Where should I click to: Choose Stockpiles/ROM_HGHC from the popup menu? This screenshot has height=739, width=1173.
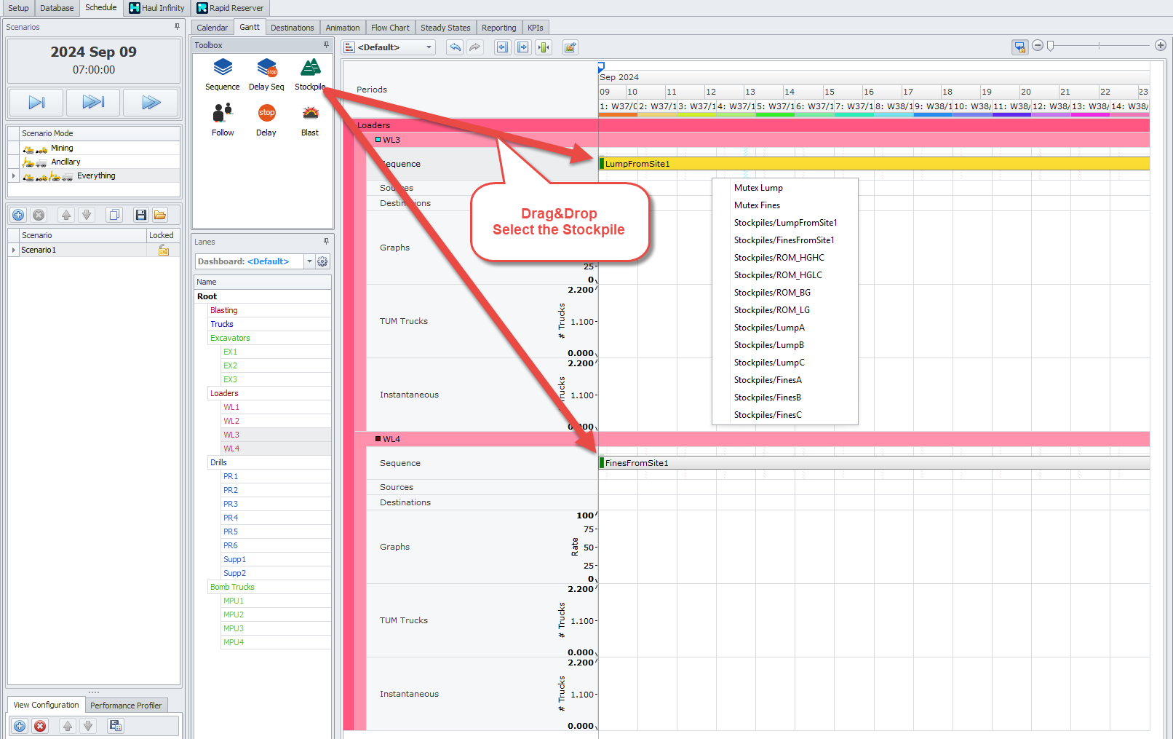click(x=779, y=258)
